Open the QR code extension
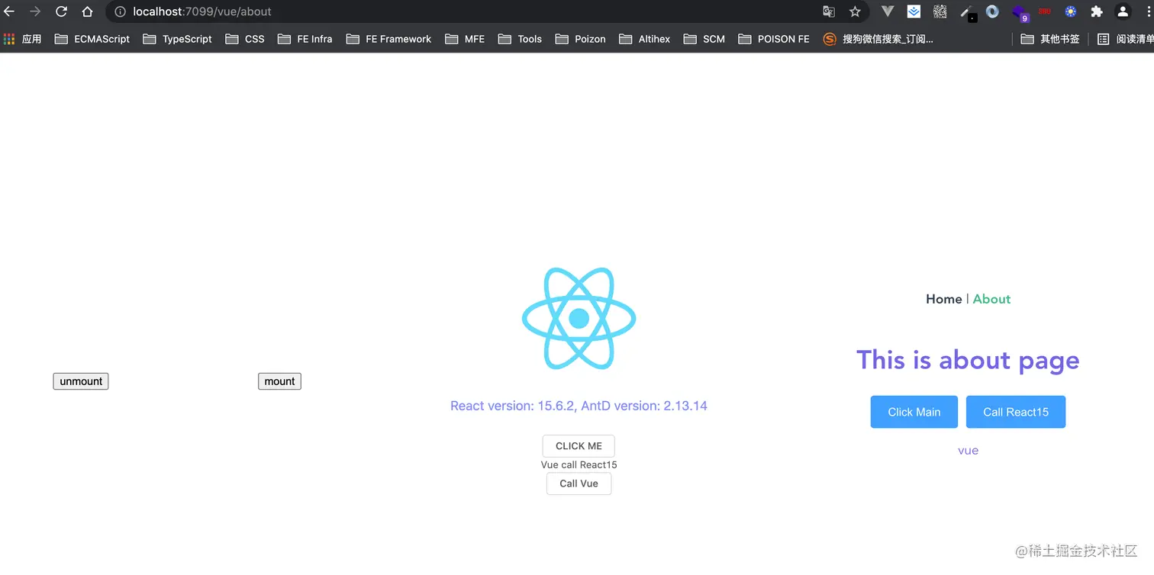Image resolution: width=1154 pixels, height=575 pixels. tap(940, 11)
